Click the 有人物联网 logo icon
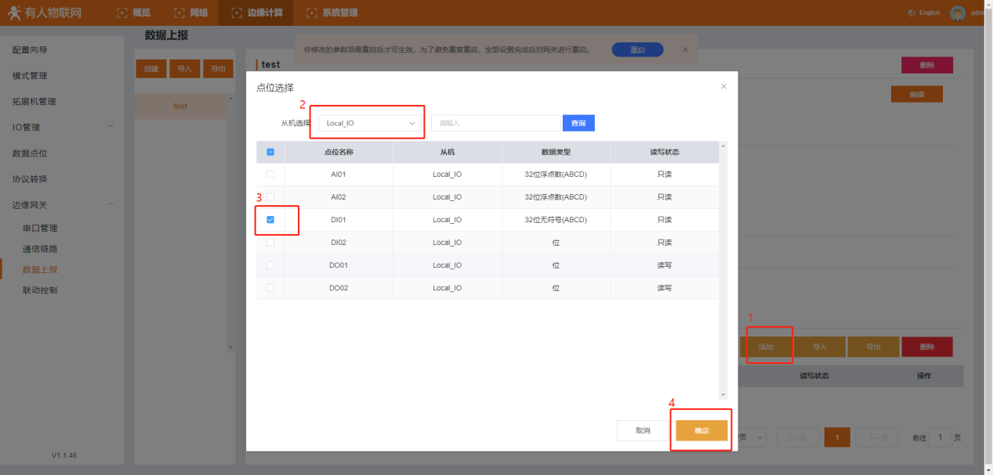The width and height of the screenshot is (993, 475). pyautogui.click(x=14, y=13)
